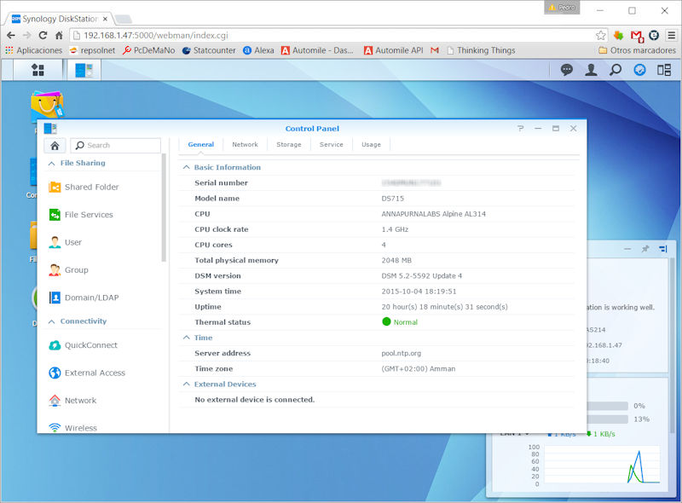Click the DS715 model name value
The width and height of the screenshot is (682, 503).
[x=393, y=199]
